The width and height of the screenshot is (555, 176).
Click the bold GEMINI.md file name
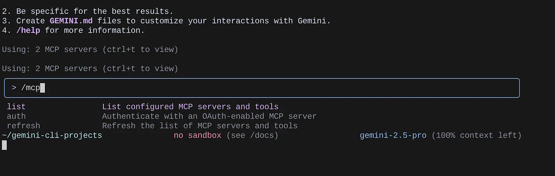click(71, 21)
